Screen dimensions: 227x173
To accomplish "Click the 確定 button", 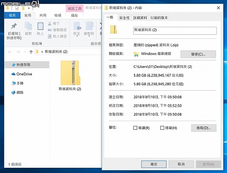I will click(154, 164).
